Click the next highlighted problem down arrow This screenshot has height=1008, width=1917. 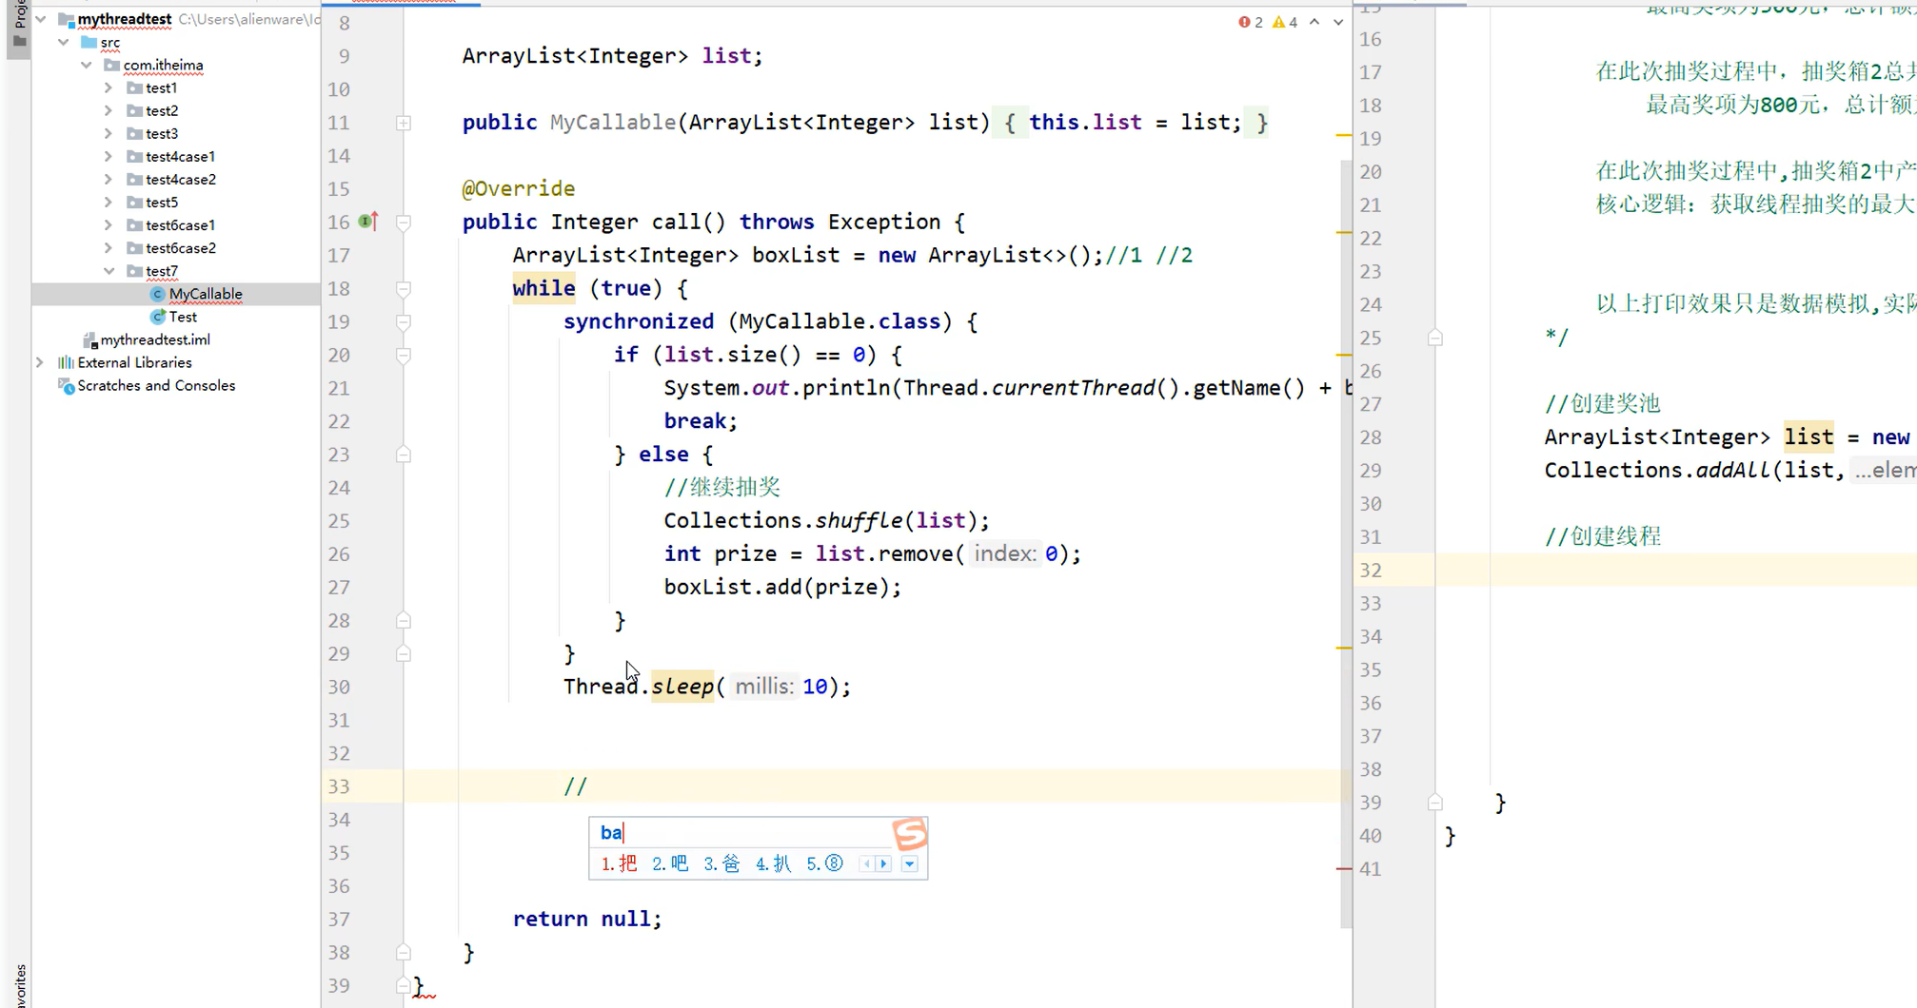(1336, 21)
